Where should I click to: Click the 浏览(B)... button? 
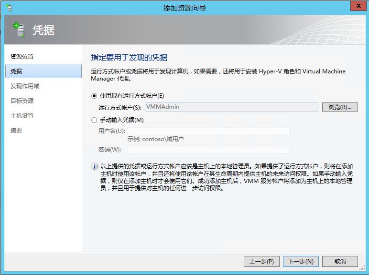340,107
